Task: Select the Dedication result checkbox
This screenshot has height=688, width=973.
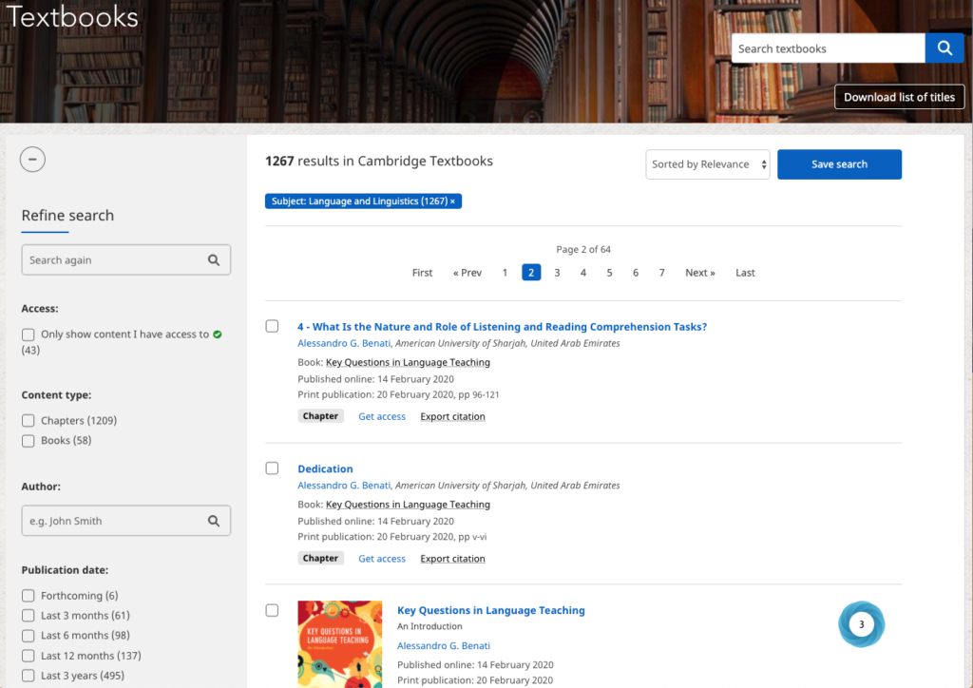Action: pyautogui.click(x=272, y=468)
